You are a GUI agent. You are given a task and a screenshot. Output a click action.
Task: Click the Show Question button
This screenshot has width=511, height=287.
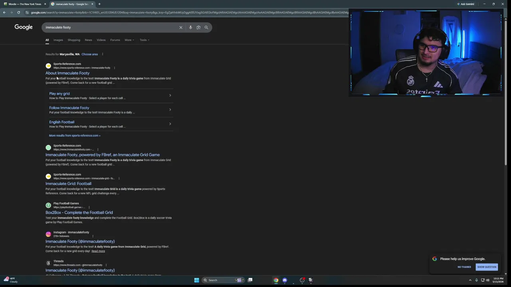[x=487, y=267]
